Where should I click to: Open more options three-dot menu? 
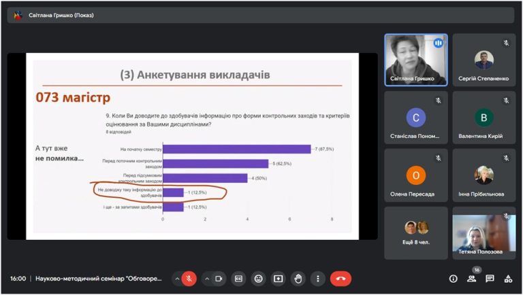coord(318,279)
